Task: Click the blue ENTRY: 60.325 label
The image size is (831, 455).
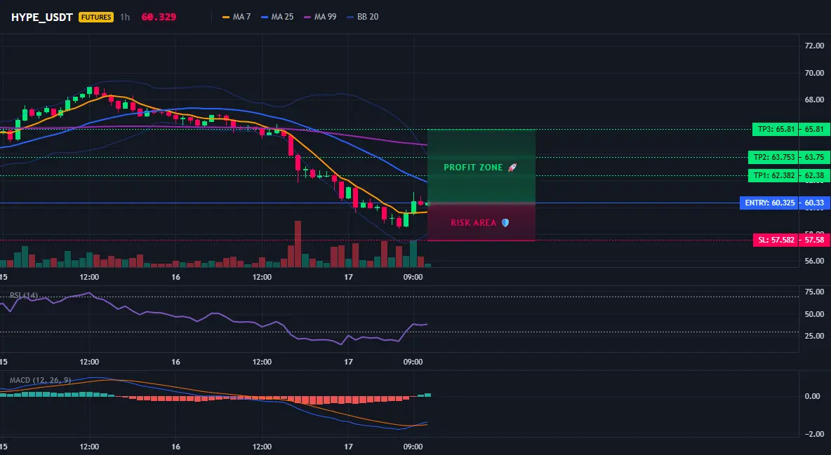Action: coord(769,203)
